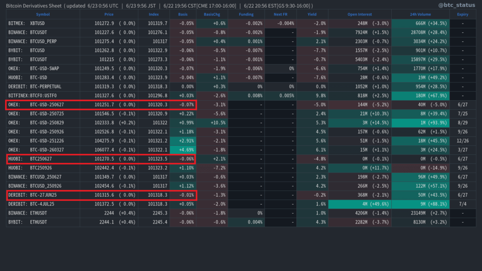Click the 7/4 expiry cell

click(x=463, y=204)
